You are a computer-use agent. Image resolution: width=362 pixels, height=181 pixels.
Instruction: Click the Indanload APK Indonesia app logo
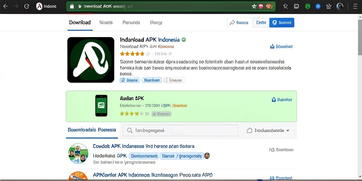pos(91,60)
